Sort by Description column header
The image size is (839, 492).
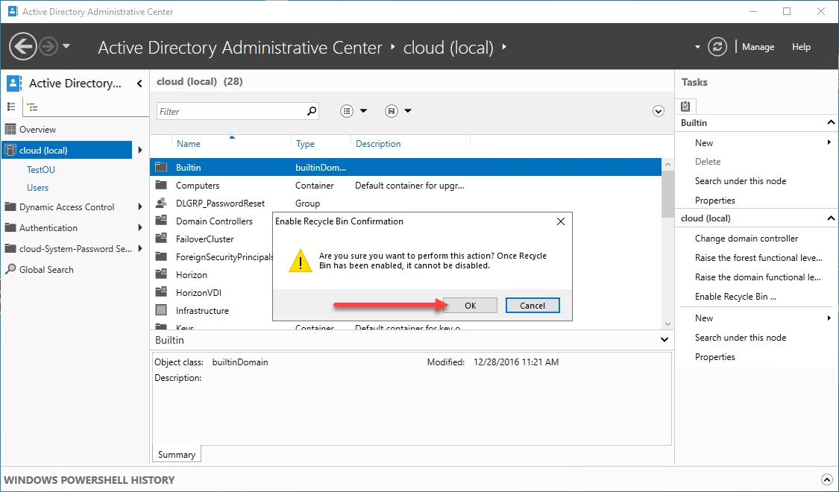378,144
